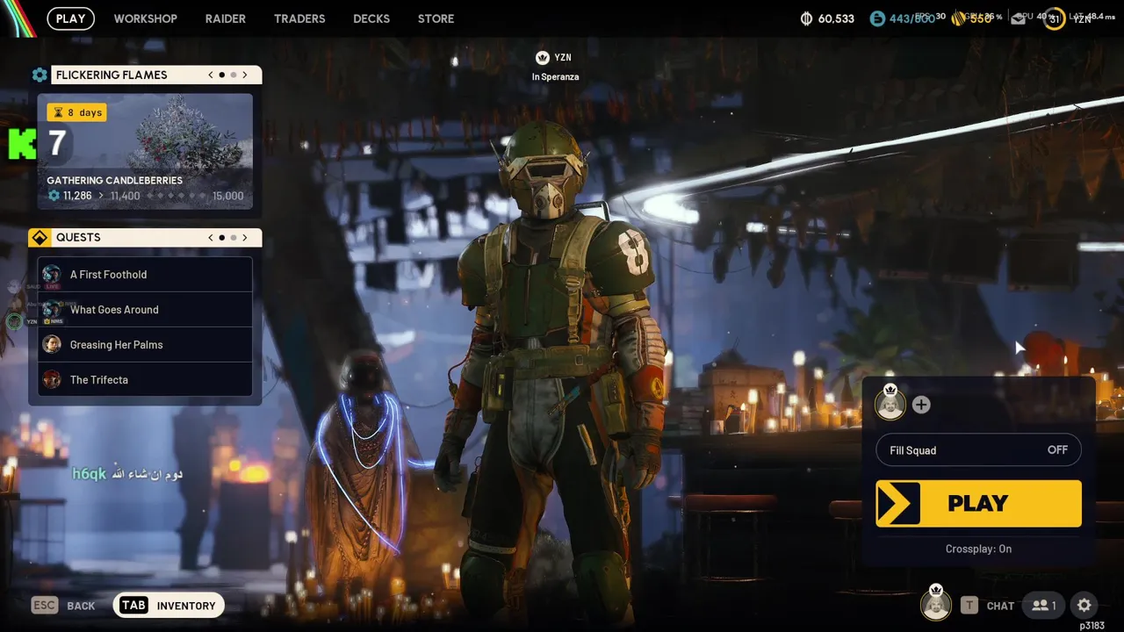Open the TRADERS tab
This screenshot has width=1124, height=632.
pos(299,18)
